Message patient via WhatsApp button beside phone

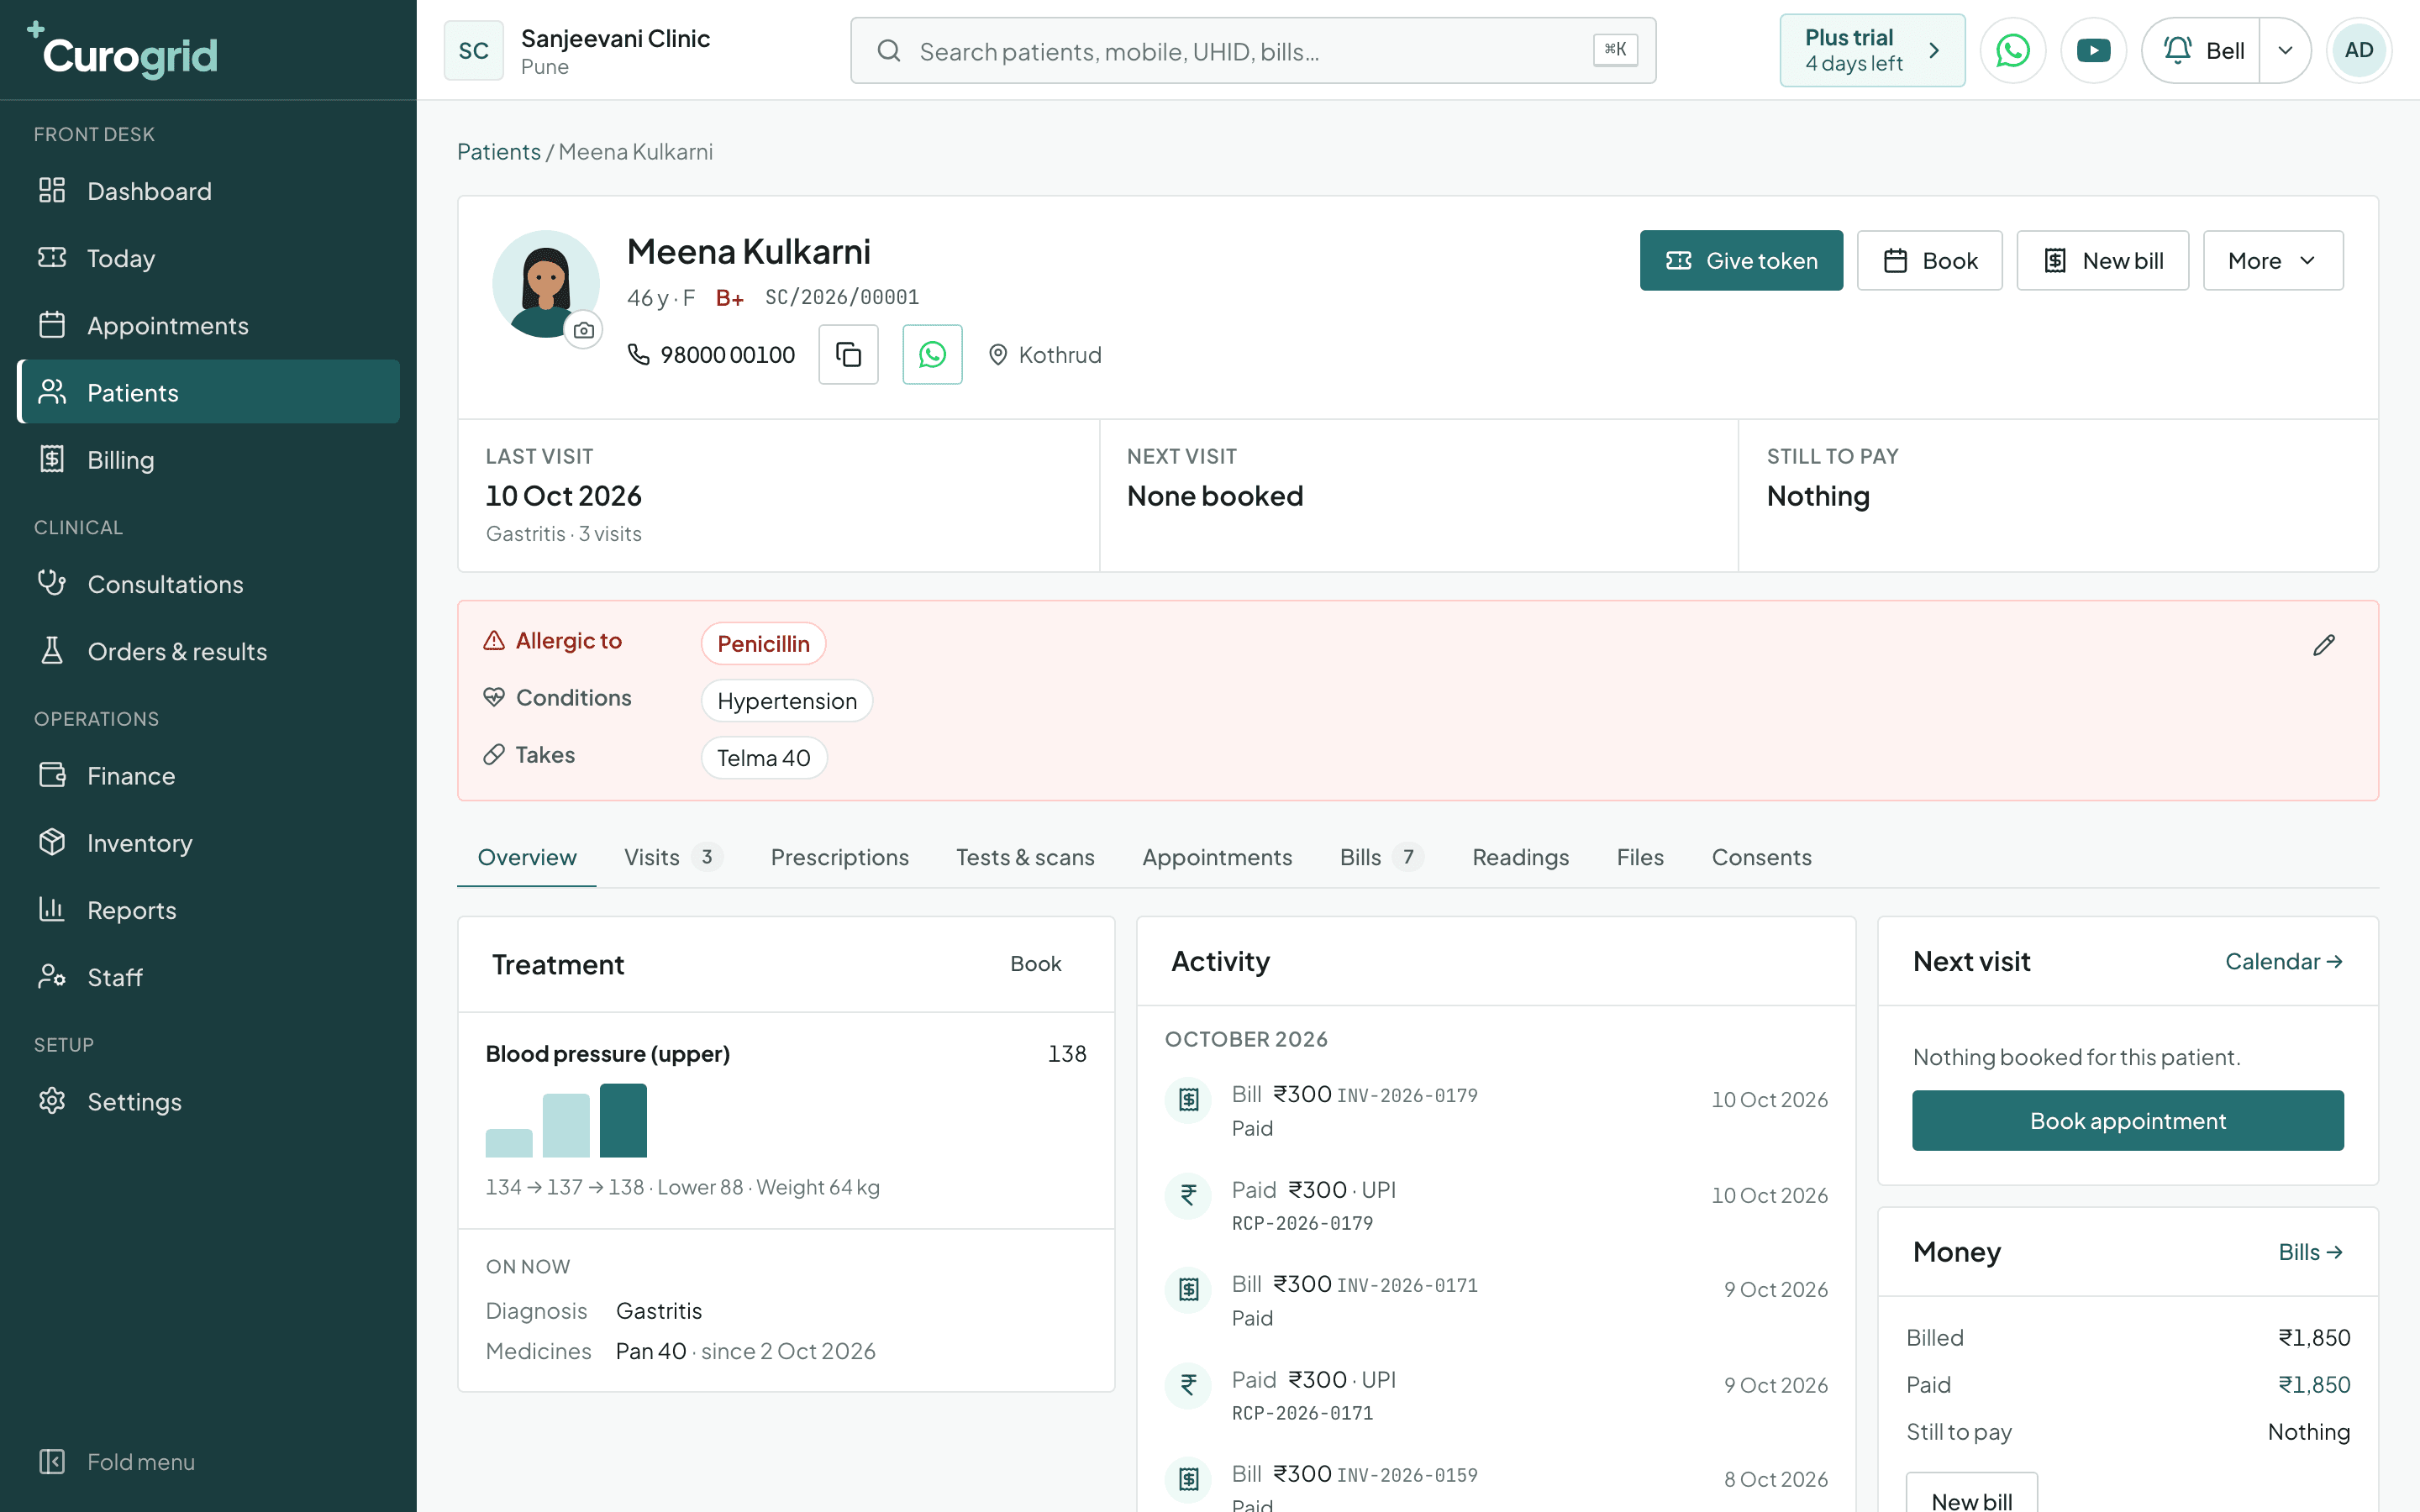(932, 354)
